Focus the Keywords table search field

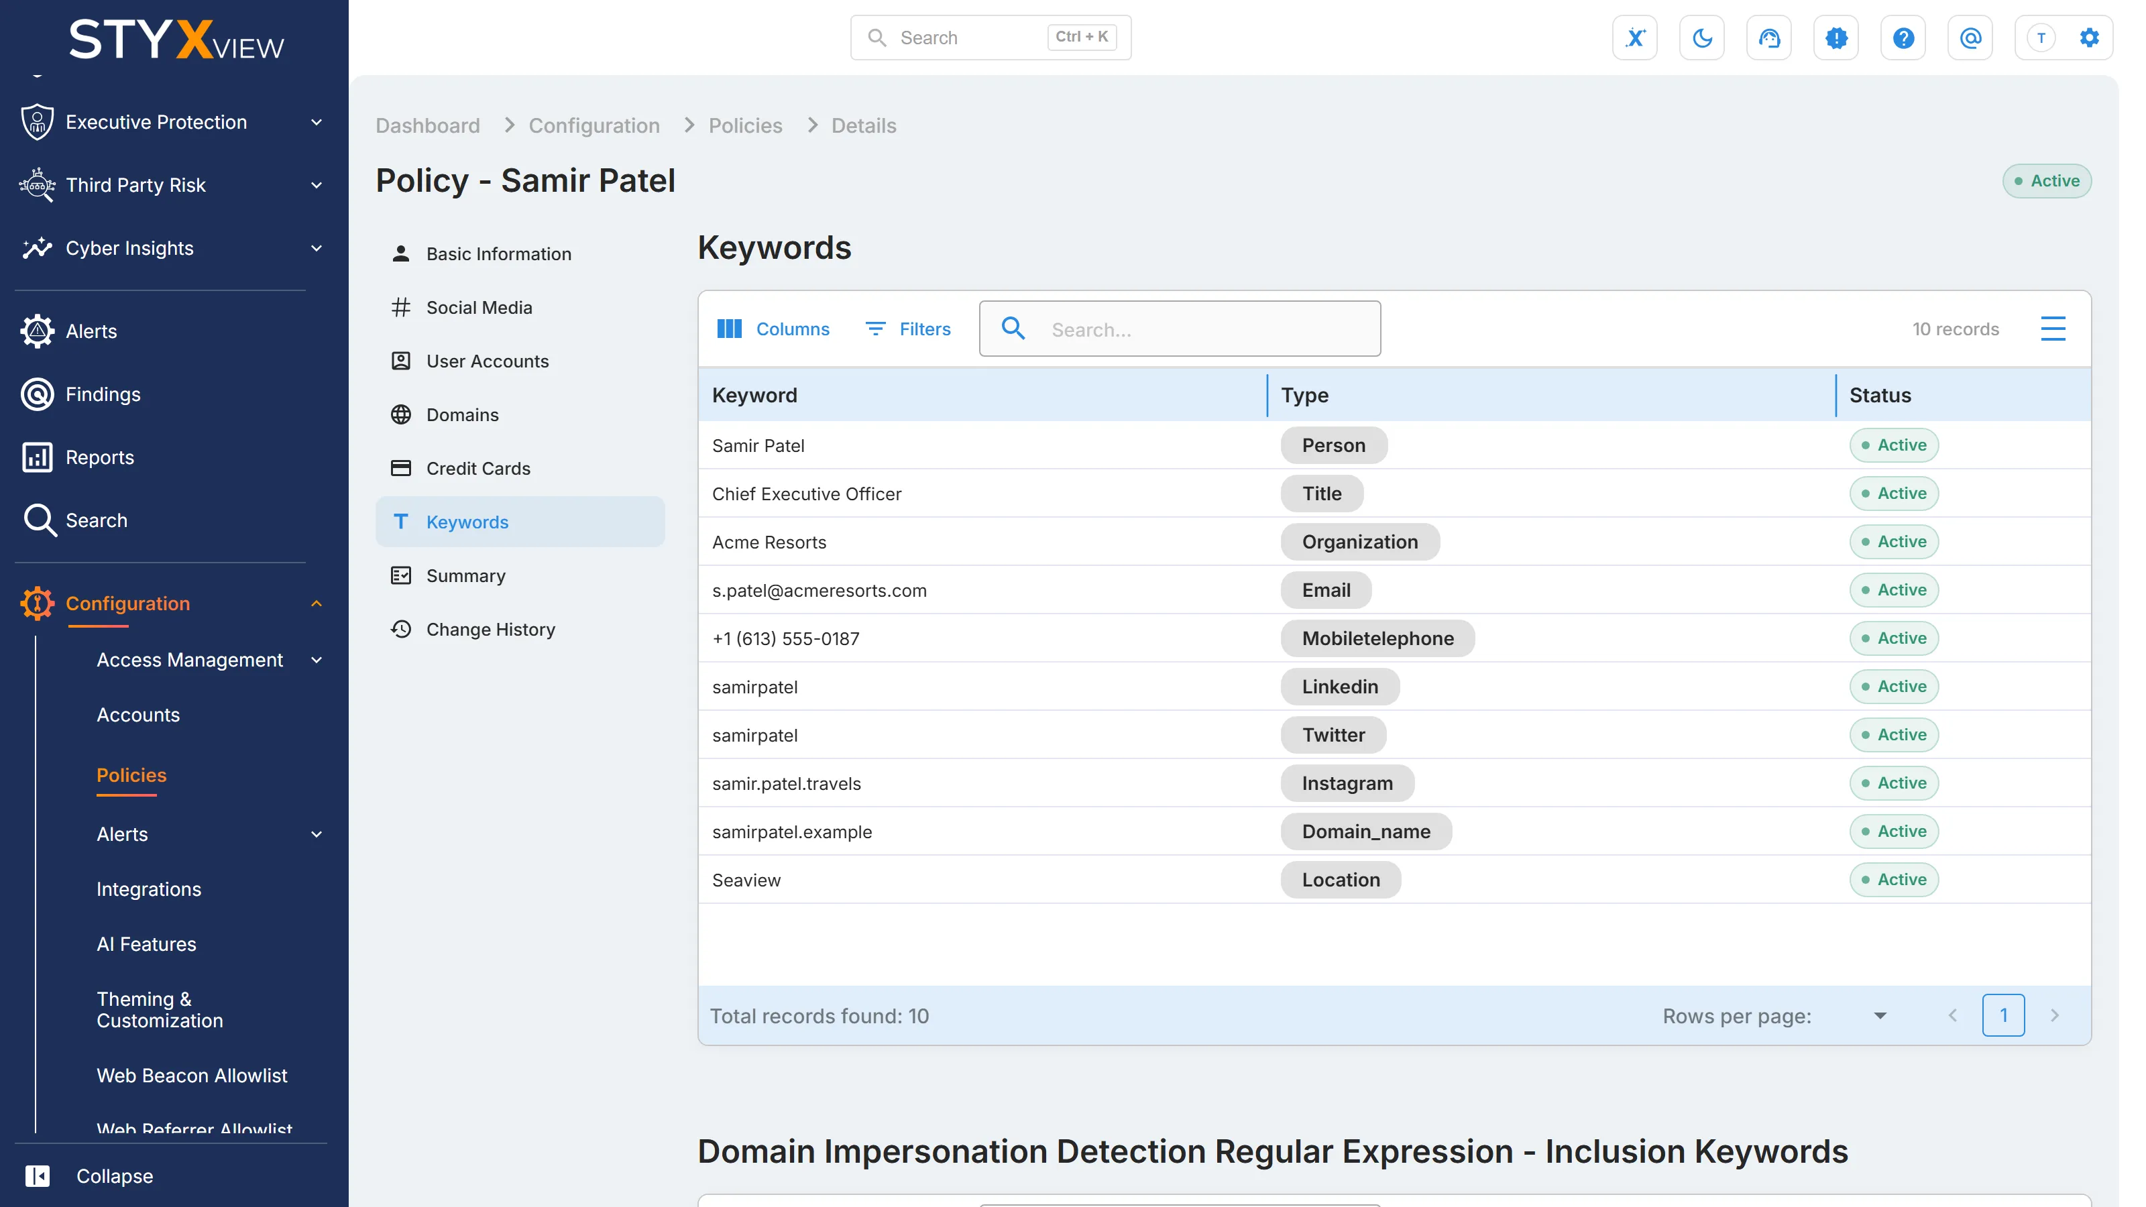(1180, 329)
